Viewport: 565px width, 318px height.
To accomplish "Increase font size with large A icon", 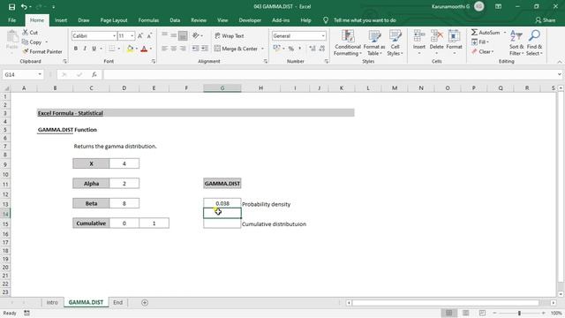I will [140, 35].
